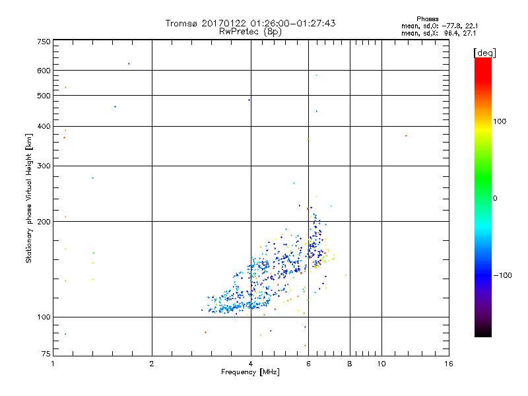Viewport: 528px width, 396px height.
Task: Click the yellow data point right of 7 MHz near 130 km
Action: click(x=346, y=275)
